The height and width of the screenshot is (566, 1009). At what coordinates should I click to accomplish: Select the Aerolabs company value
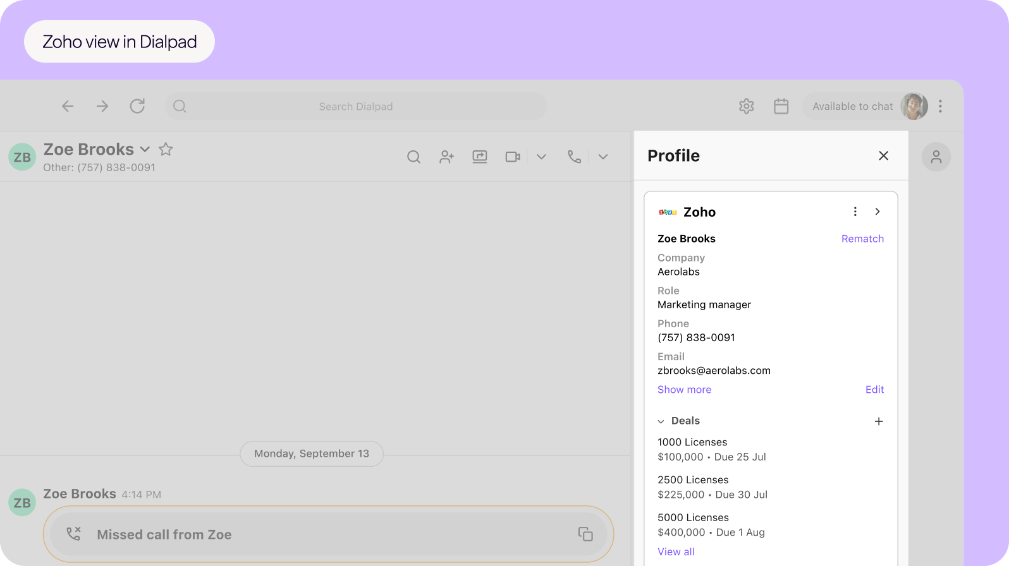tap(678, 272)
